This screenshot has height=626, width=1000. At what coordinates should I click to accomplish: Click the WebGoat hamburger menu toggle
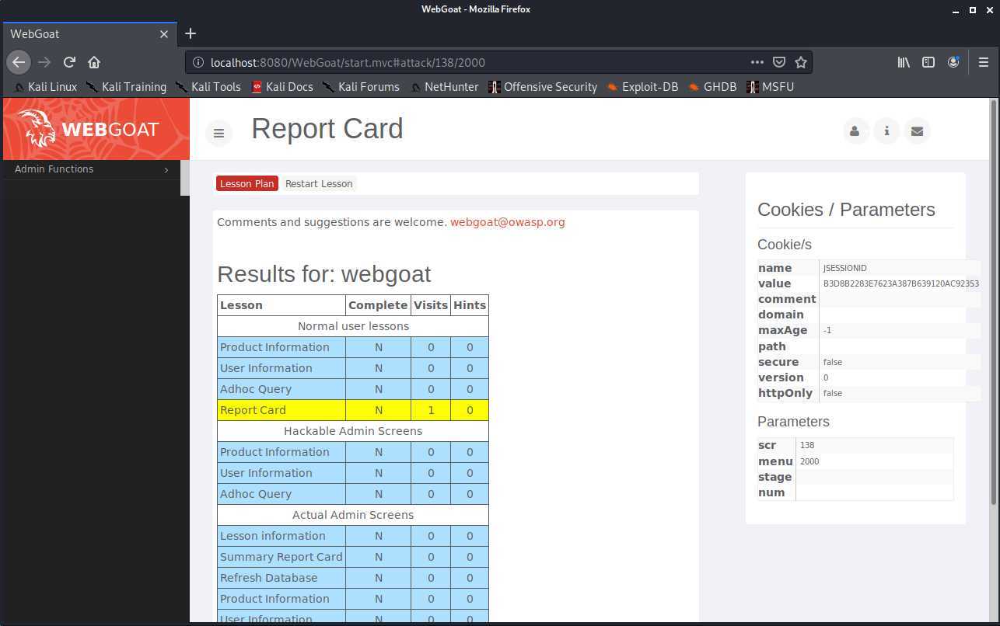coord(219,134)
